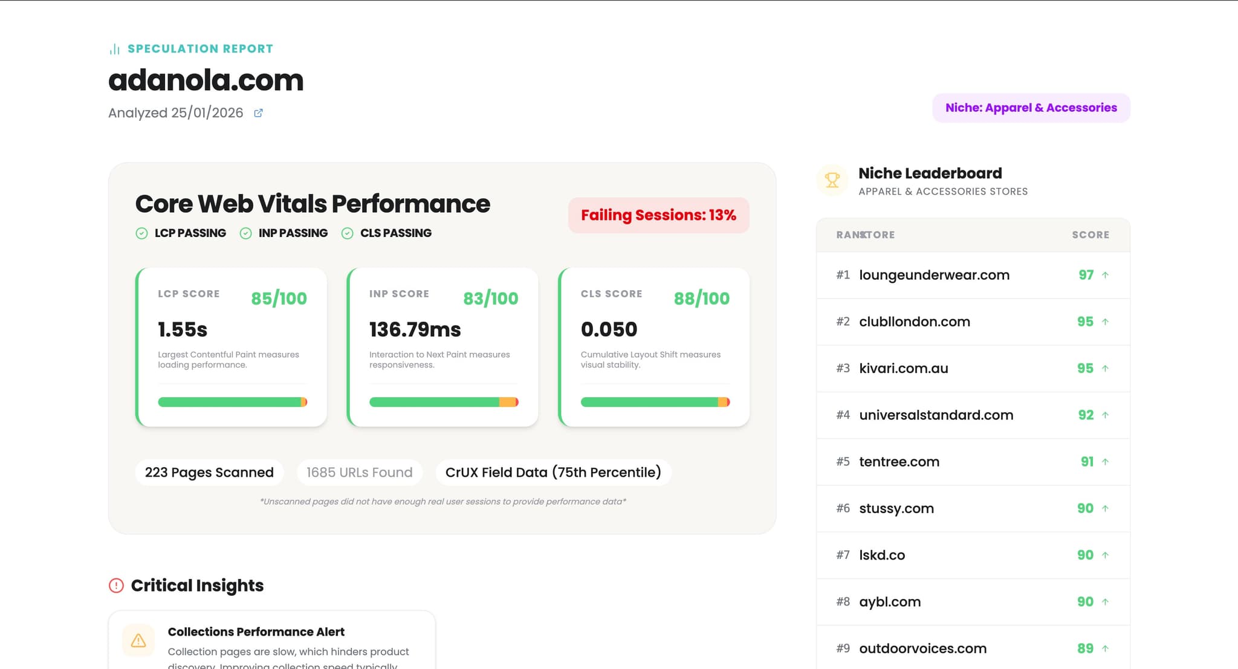Click the Critical Insights alert circle icon
The width and height of the screenshot is (1238, 669).
tap(116, 586)
